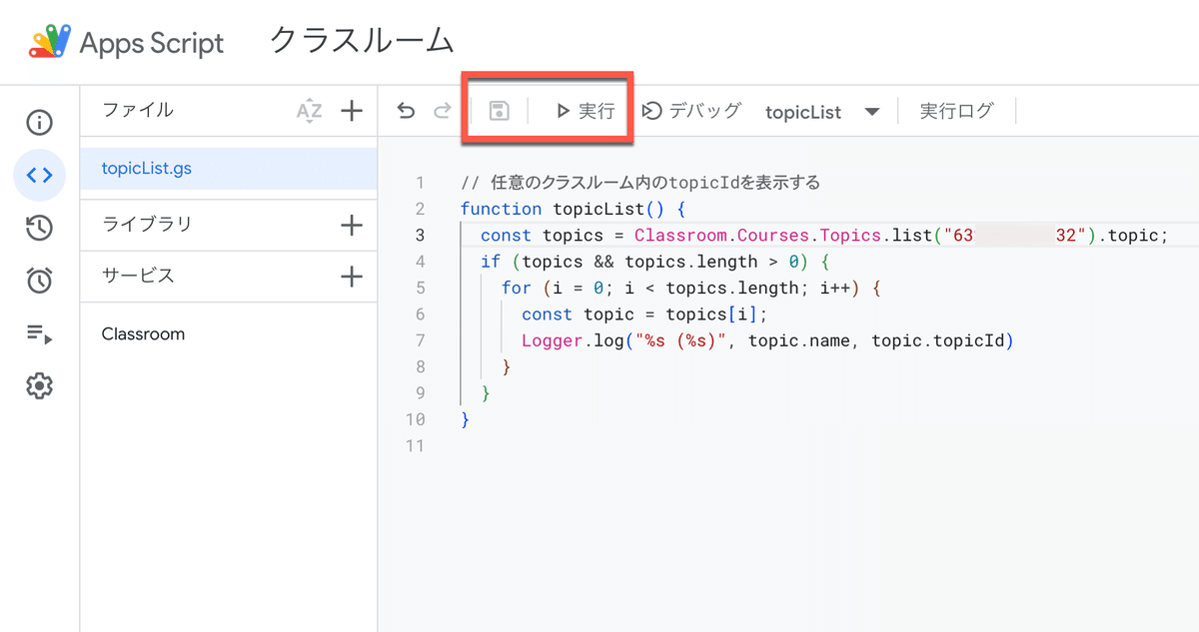The width and height of the screenshot is (1199, 632).
Task: Sort files alphabetically with AZ icon
Action: coord(310,111)
